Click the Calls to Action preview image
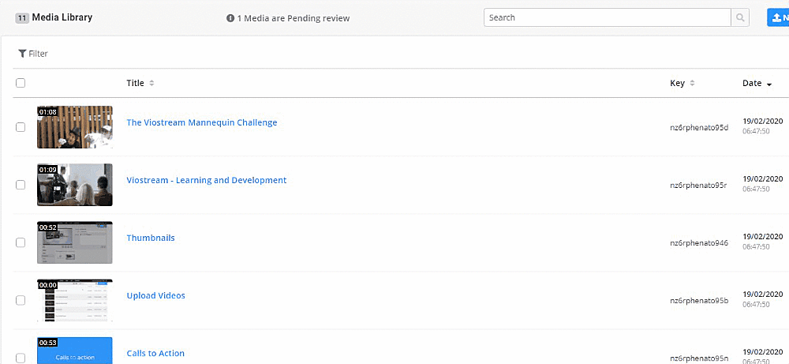The height and width of the screenshot is (364, 789). (x=75, y=351)
